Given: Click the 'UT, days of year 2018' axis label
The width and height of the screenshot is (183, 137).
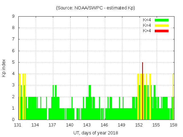Looking at the screenshot, I should 96,133.
